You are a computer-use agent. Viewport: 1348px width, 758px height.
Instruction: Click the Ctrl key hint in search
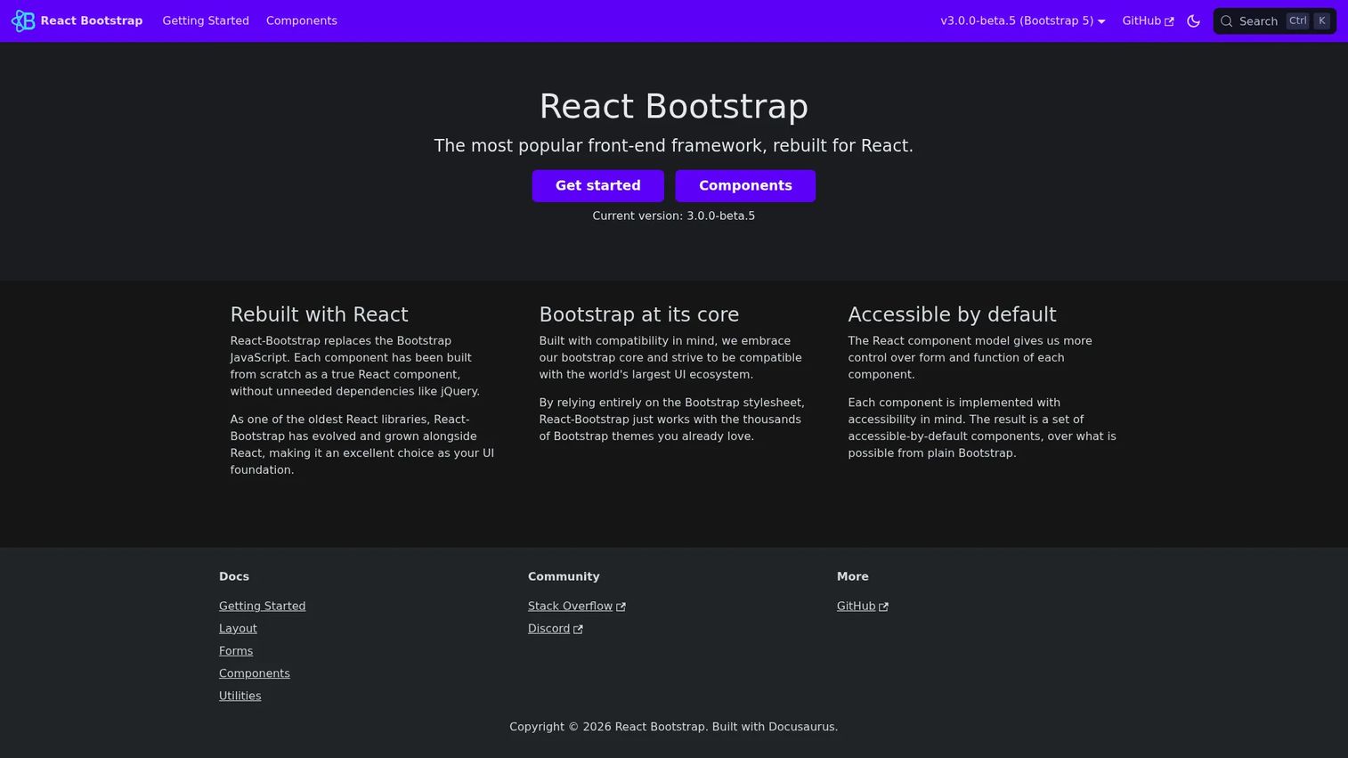click(1298, 20)
